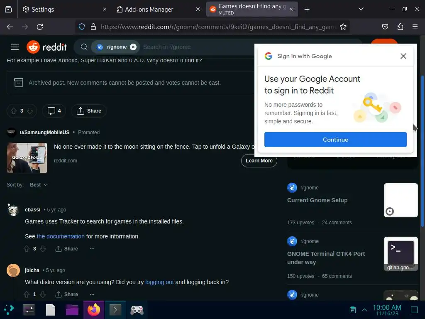Close the Settings tab
The width and height of the screenshot is (425, 319).
105,9
